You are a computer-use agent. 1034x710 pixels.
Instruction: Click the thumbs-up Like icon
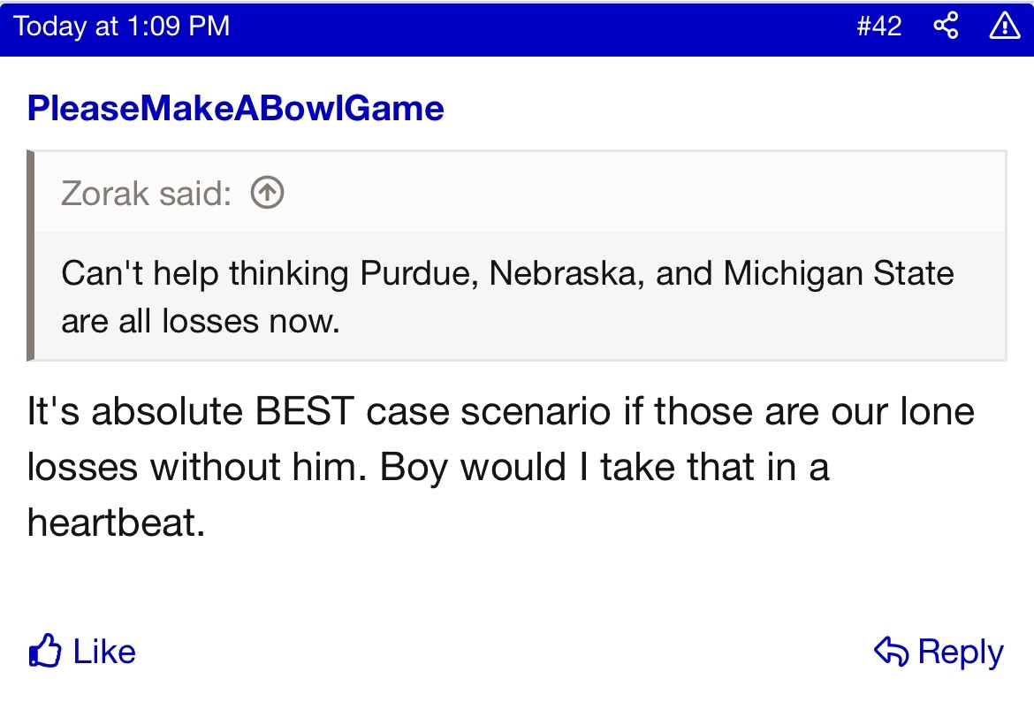44,653
